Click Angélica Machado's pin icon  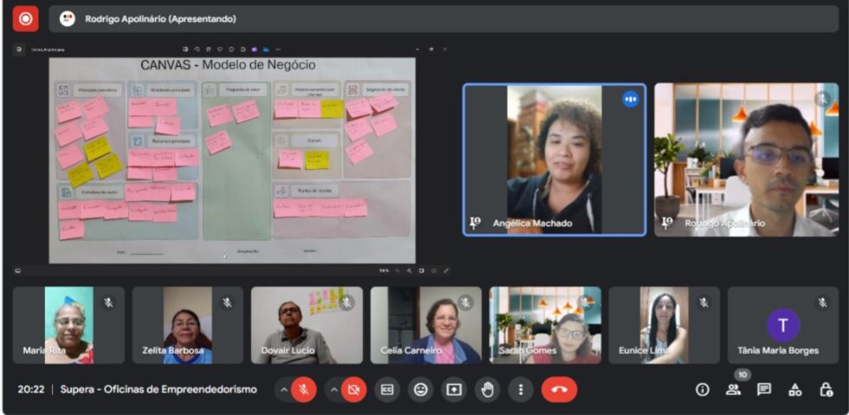[x=475, y=223]
